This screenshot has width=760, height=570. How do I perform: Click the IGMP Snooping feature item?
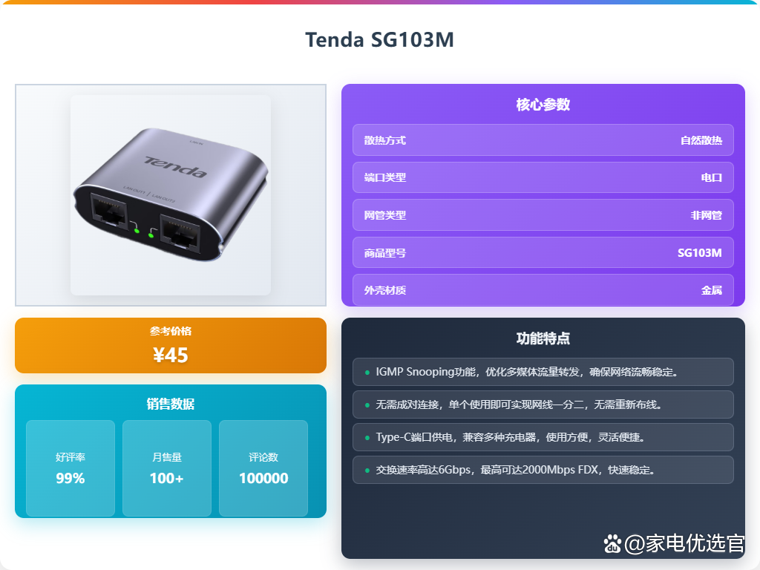pos(543,372)
